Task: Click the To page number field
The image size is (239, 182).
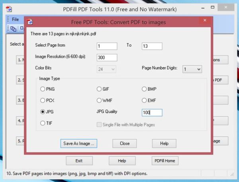Action: 152,46
